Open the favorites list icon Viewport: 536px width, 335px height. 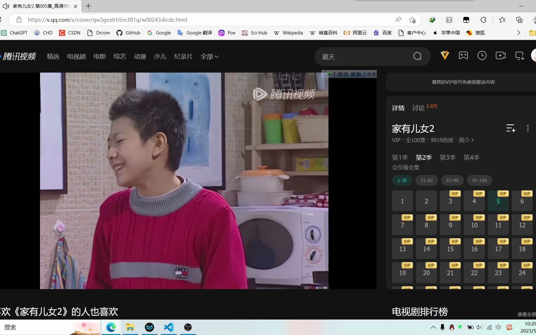[x=502, y=20]
